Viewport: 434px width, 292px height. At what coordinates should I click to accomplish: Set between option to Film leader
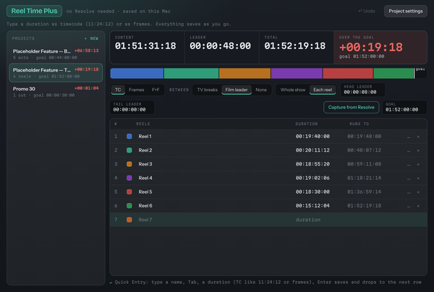pos(237,90)
